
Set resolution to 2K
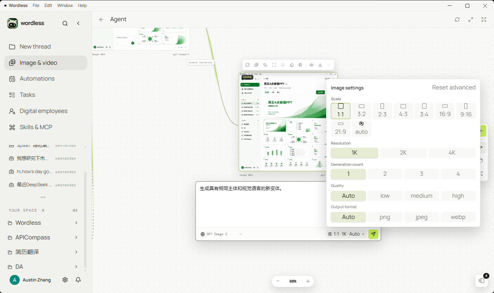(403, 153)
